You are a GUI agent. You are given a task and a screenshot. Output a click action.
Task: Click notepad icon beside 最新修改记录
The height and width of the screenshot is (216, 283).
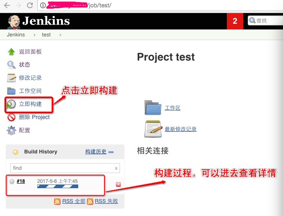[154, 129]
